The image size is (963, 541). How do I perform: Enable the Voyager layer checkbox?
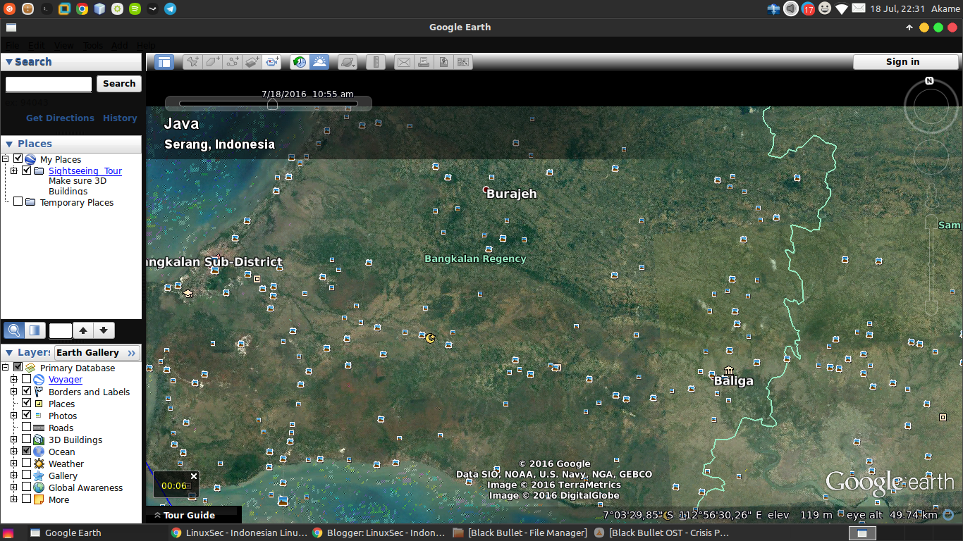pyautogui.click(x=27, y=379)
